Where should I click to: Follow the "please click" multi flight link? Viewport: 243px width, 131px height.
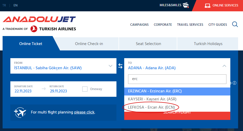click(84, 112)
